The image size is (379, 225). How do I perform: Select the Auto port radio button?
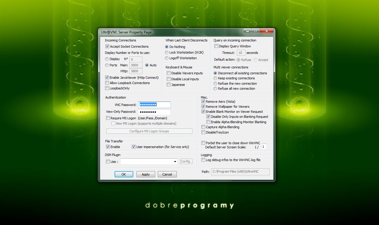point(147,65)
